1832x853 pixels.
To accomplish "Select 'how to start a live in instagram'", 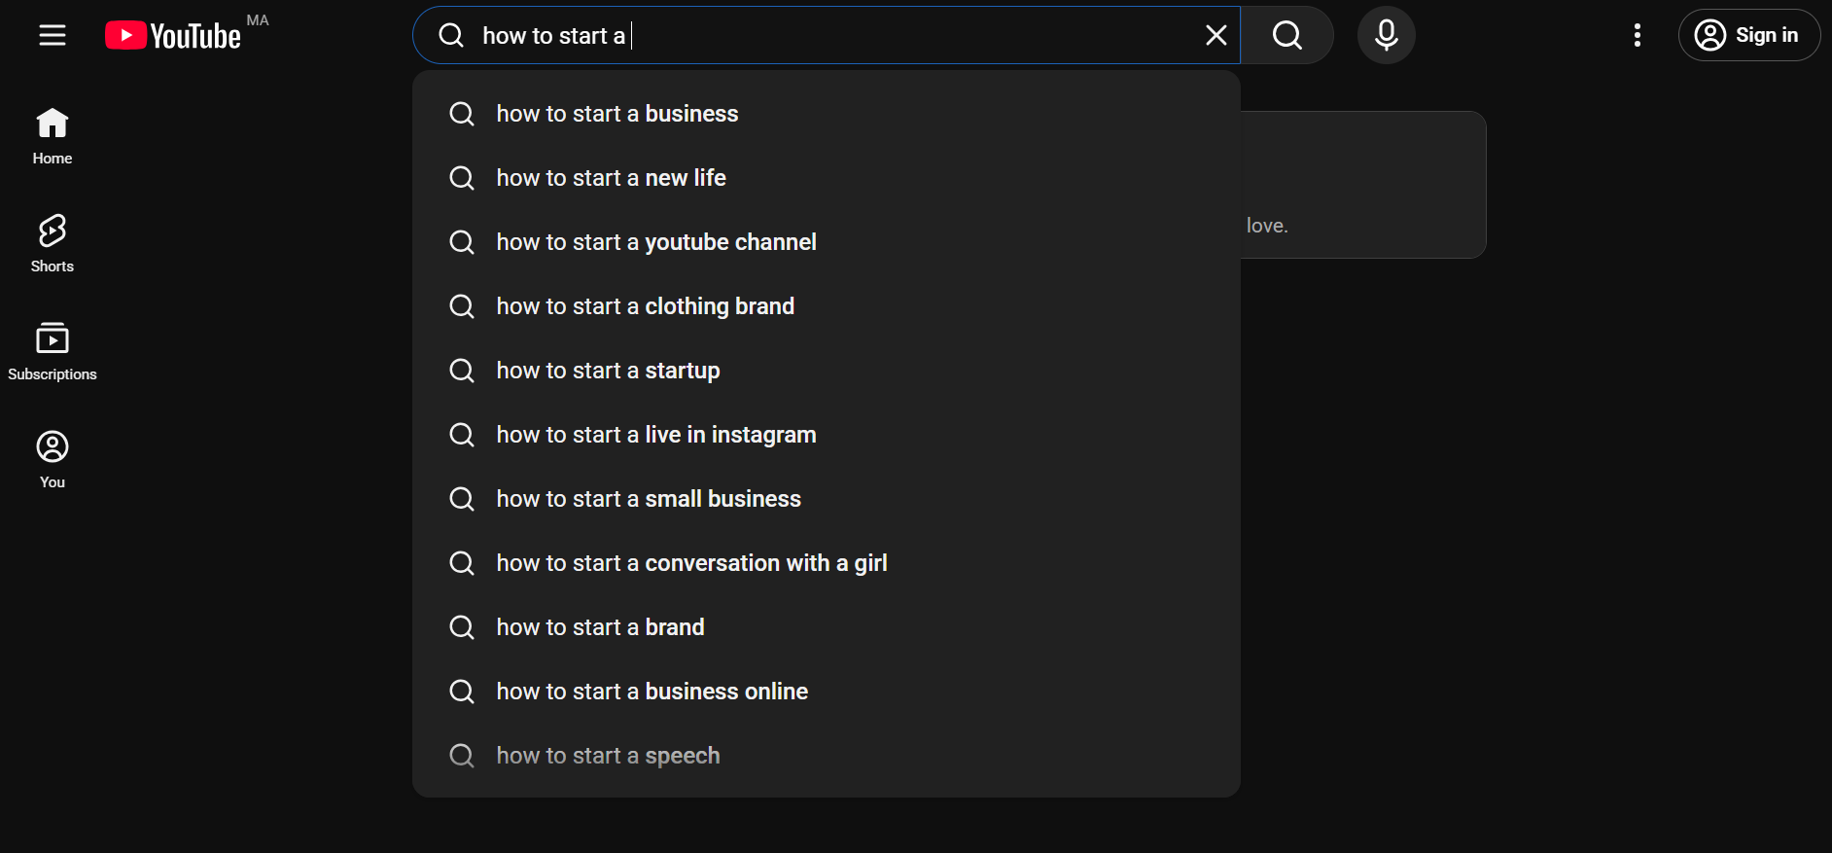I will pyautogui.click(x=827, y=435).
